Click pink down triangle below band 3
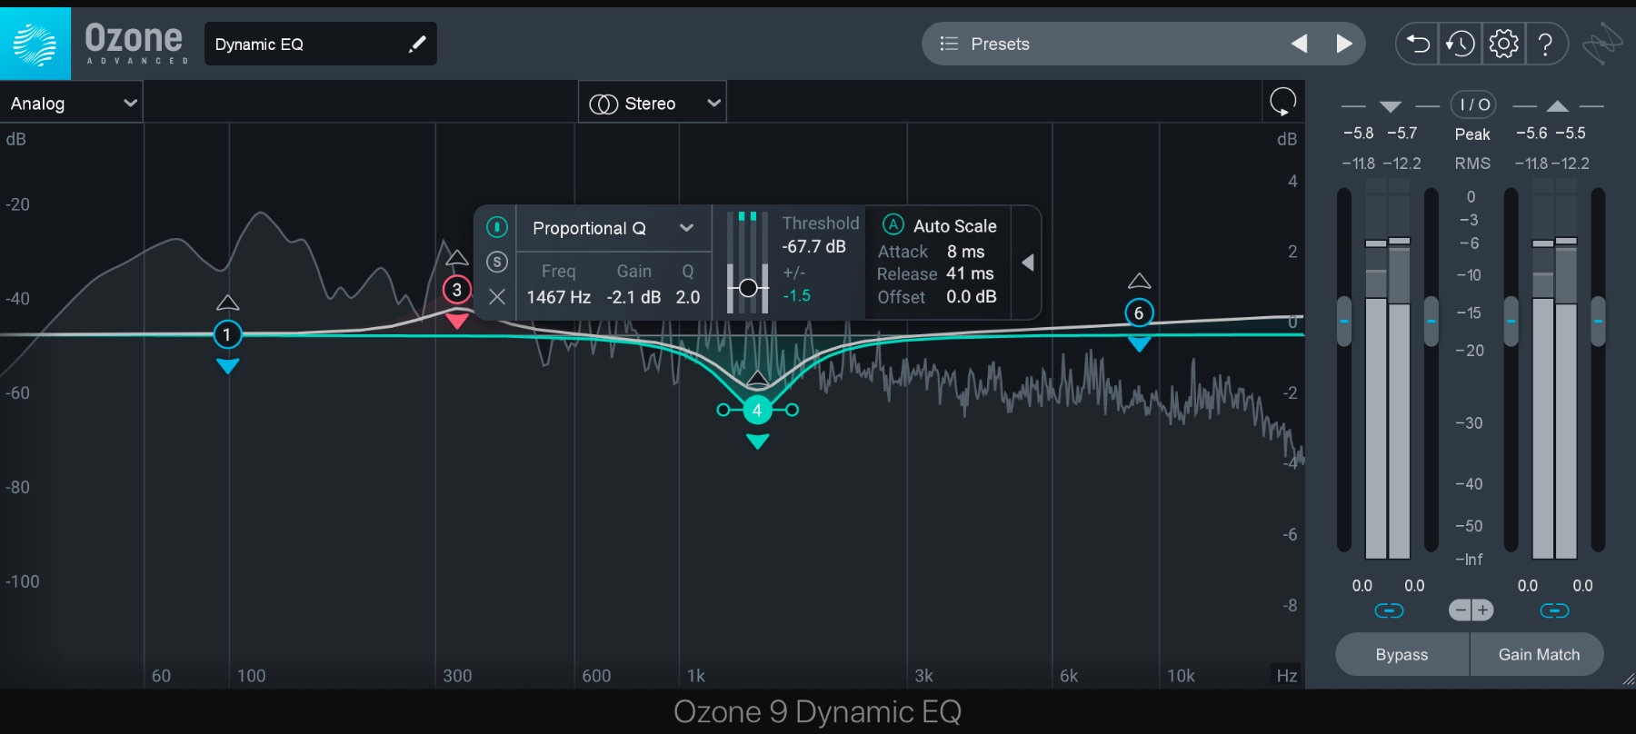The height and width of the screenshot is (734, 1636). coord(457,321)
